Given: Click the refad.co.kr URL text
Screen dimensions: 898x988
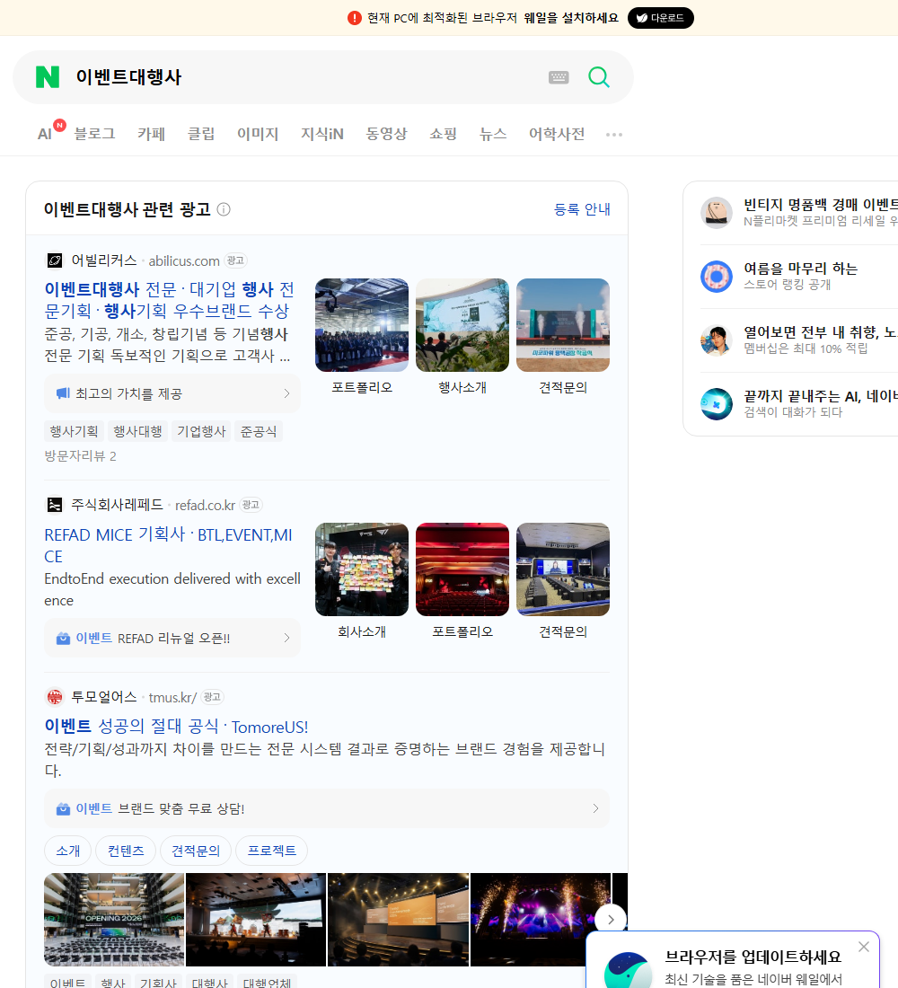Looking at the screenshot, I should pyautogui.click(x=205, y=506).
